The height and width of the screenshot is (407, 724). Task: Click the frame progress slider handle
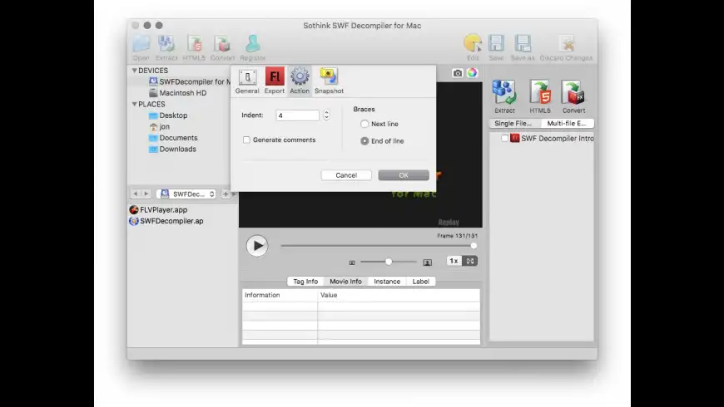pos(474,246)
